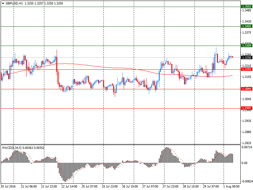Click the MACD scale value 0.00714

point(247,147)
